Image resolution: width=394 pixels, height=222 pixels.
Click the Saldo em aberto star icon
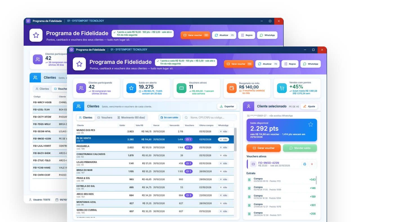click(131, 88)
